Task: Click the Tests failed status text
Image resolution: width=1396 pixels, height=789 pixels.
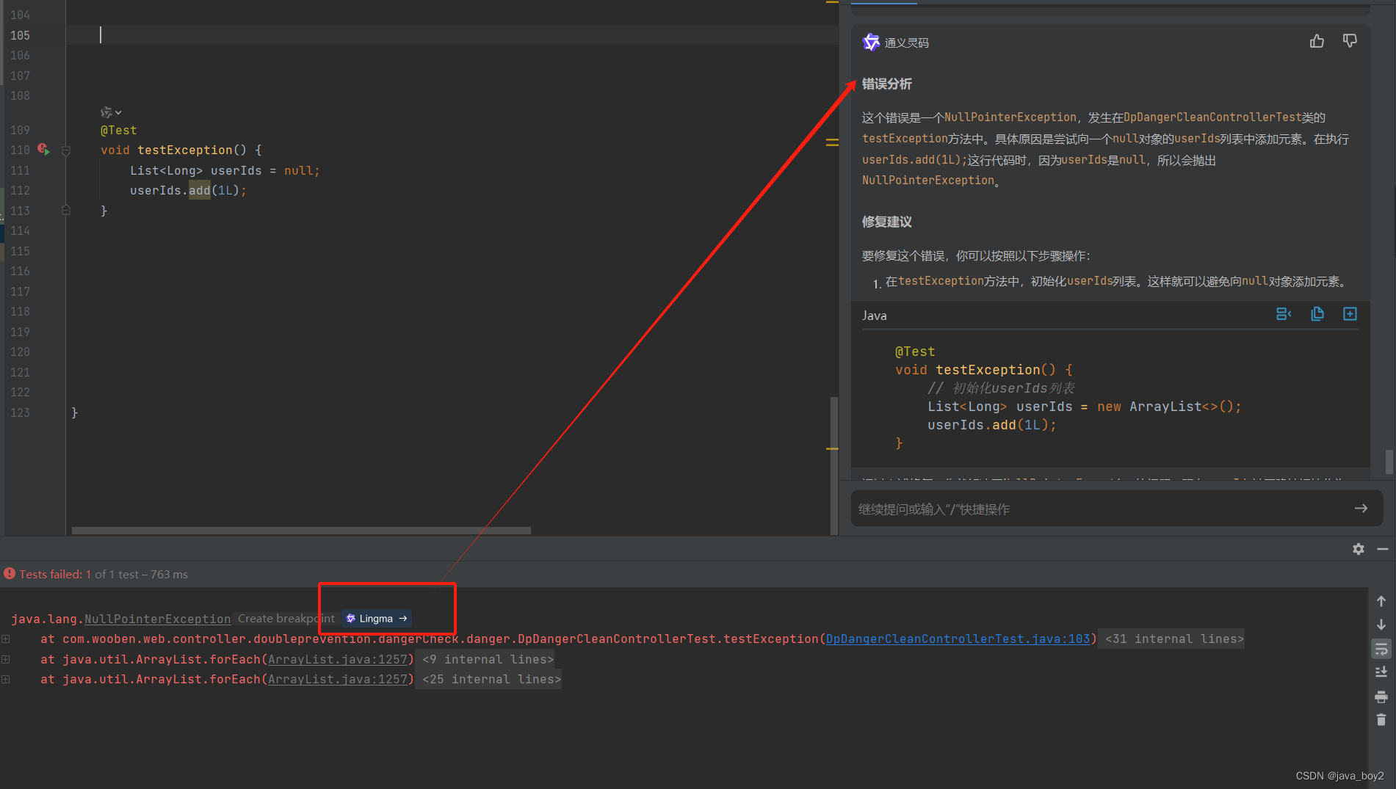Action: (103, 575)
